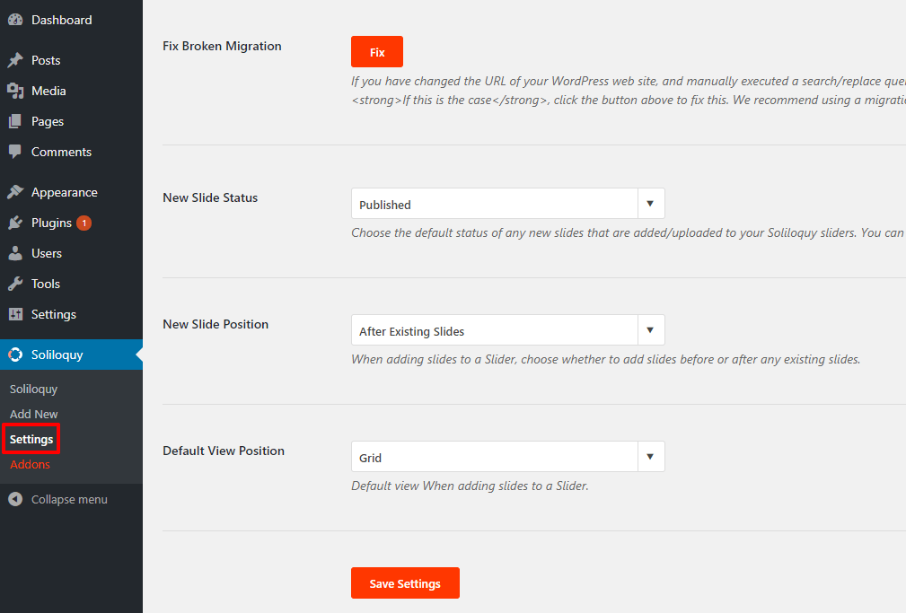This screenshot has height=613, width=906.
Task: Select the Soliloquy top-level menu
Action: click(71, 355)
